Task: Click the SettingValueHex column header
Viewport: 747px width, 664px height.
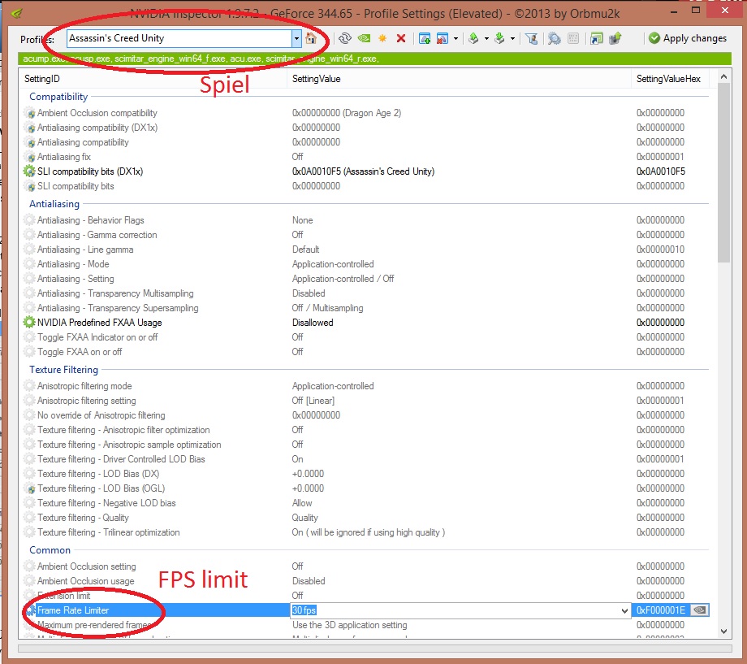Action: click(x=670, y=79)
